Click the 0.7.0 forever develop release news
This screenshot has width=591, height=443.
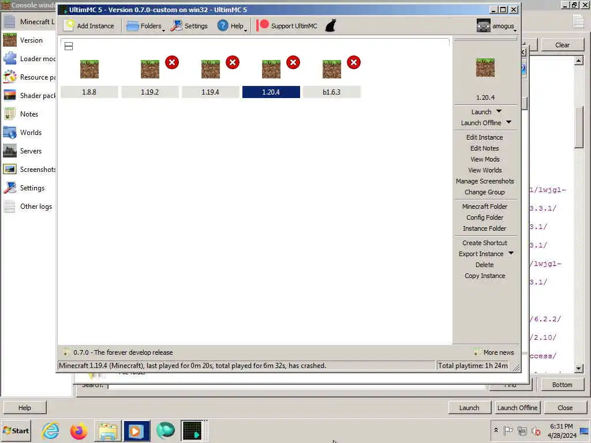[x=118, y=352]
